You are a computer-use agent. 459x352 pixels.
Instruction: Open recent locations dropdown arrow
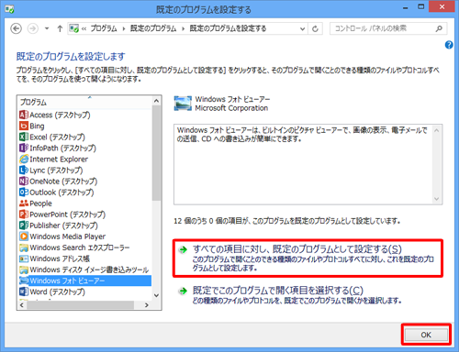47,28
